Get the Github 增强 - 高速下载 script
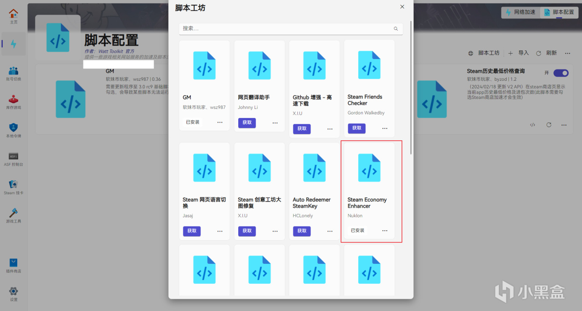582x311 pixels. [302, 128]
